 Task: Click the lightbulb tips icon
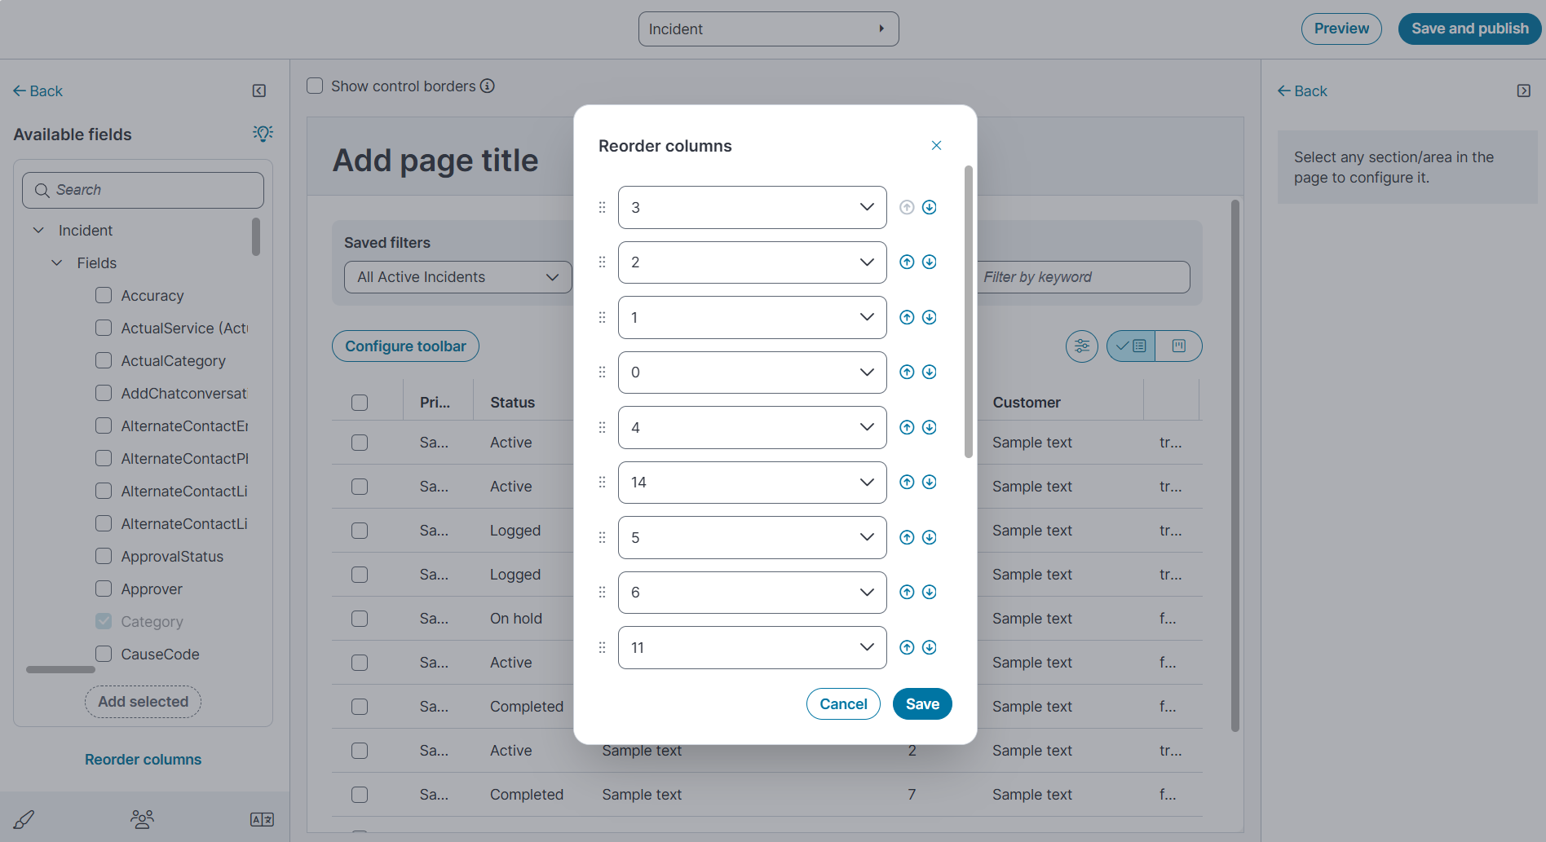pyautogui.click(x=263, y=134)
